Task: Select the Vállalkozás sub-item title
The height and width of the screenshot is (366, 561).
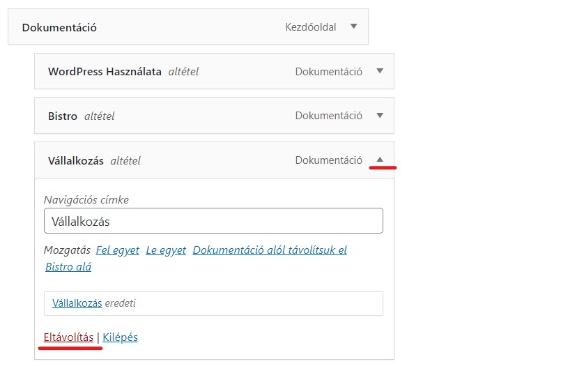Action: 76,160
